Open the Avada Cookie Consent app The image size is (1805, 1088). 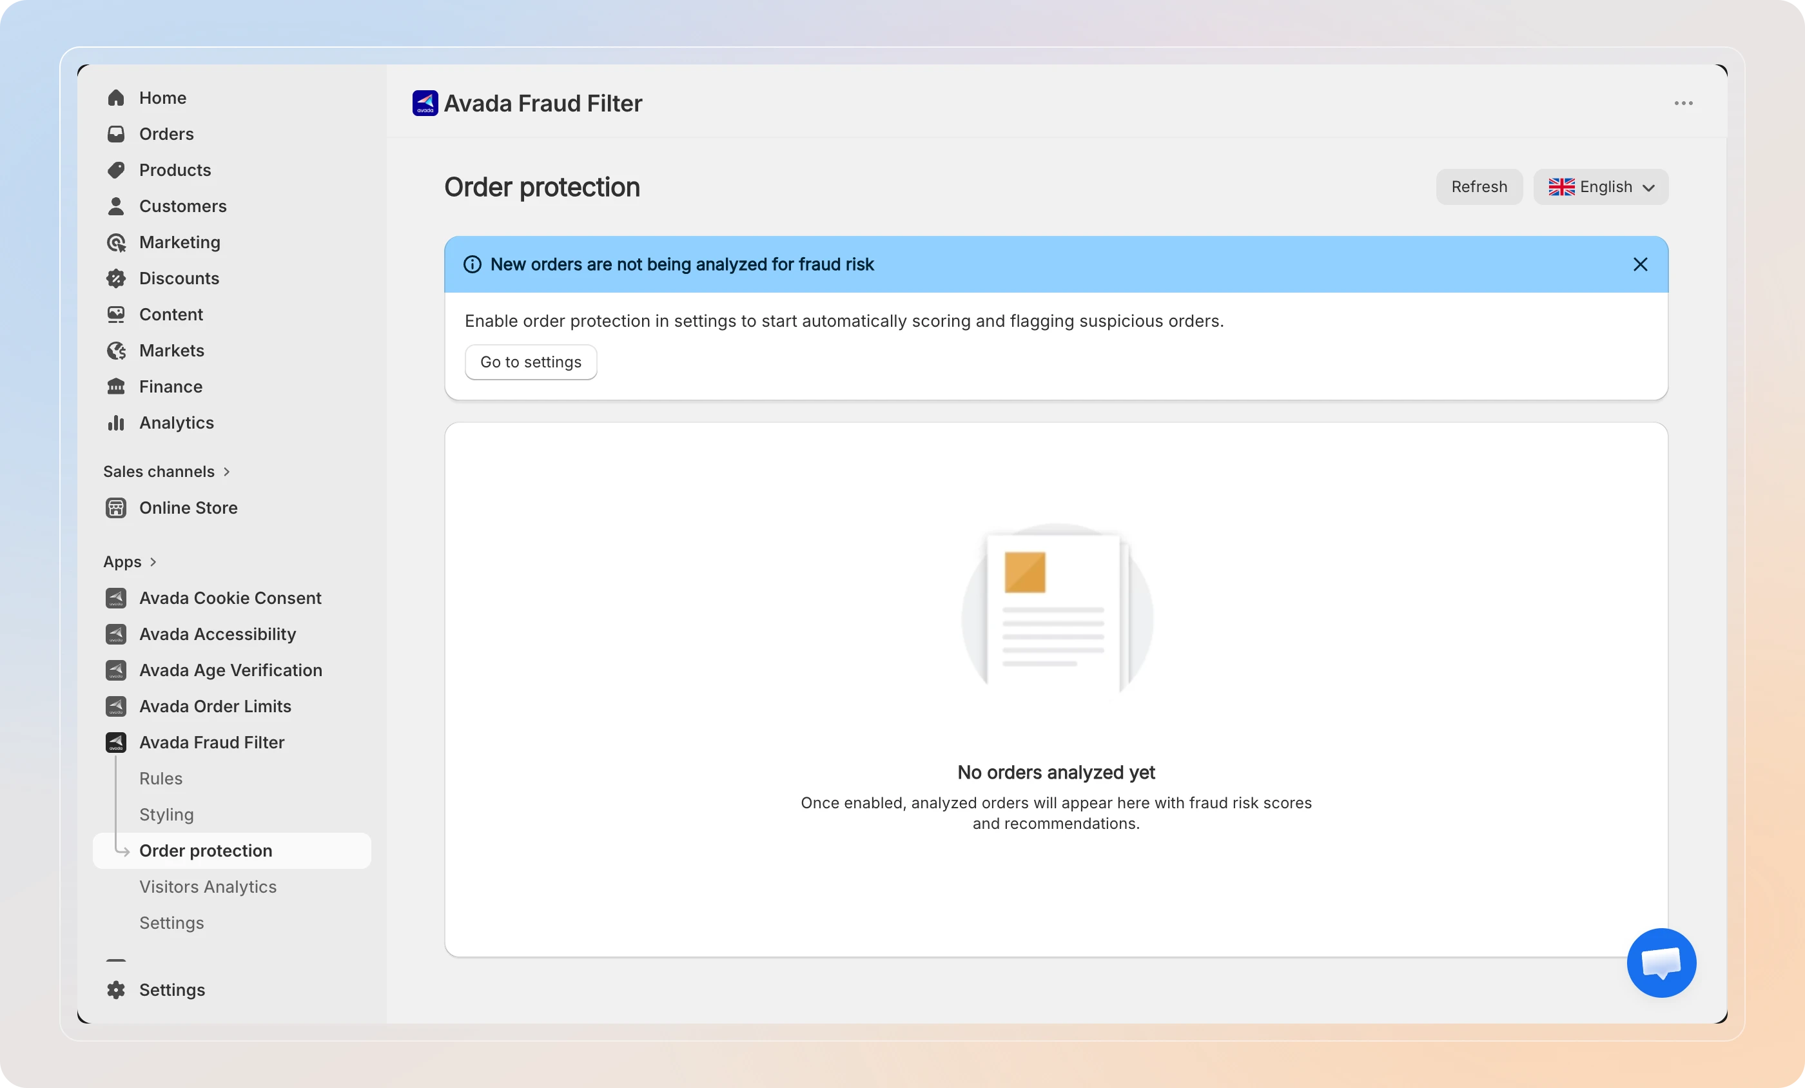(230, 598)
